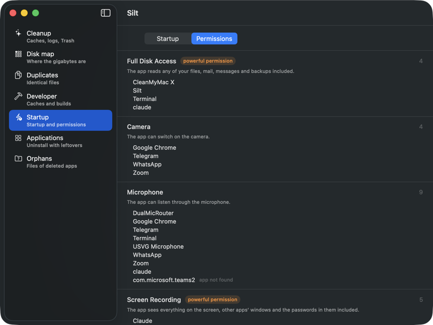Select Zoom under Camera

pyautogui.click(x=141, y=173)
